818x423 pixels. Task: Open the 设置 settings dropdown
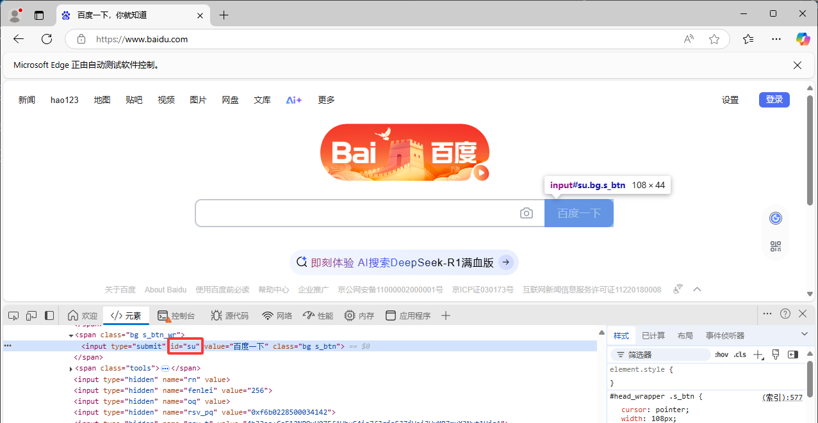coord(730,100)
